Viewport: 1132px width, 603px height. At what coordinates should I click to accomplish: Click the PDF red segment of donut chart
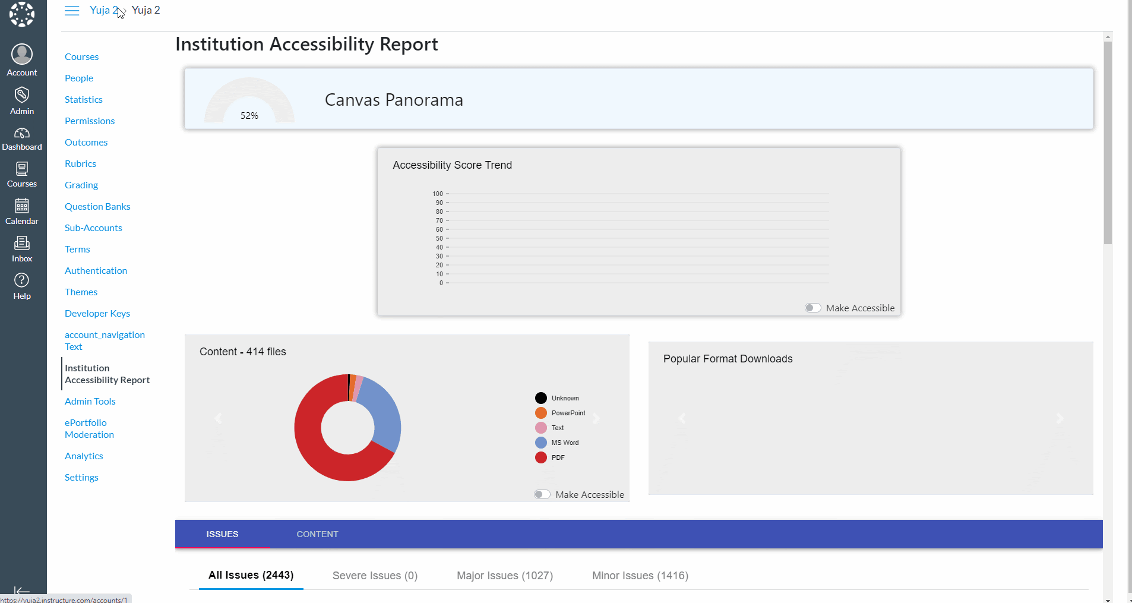(316, 452)
